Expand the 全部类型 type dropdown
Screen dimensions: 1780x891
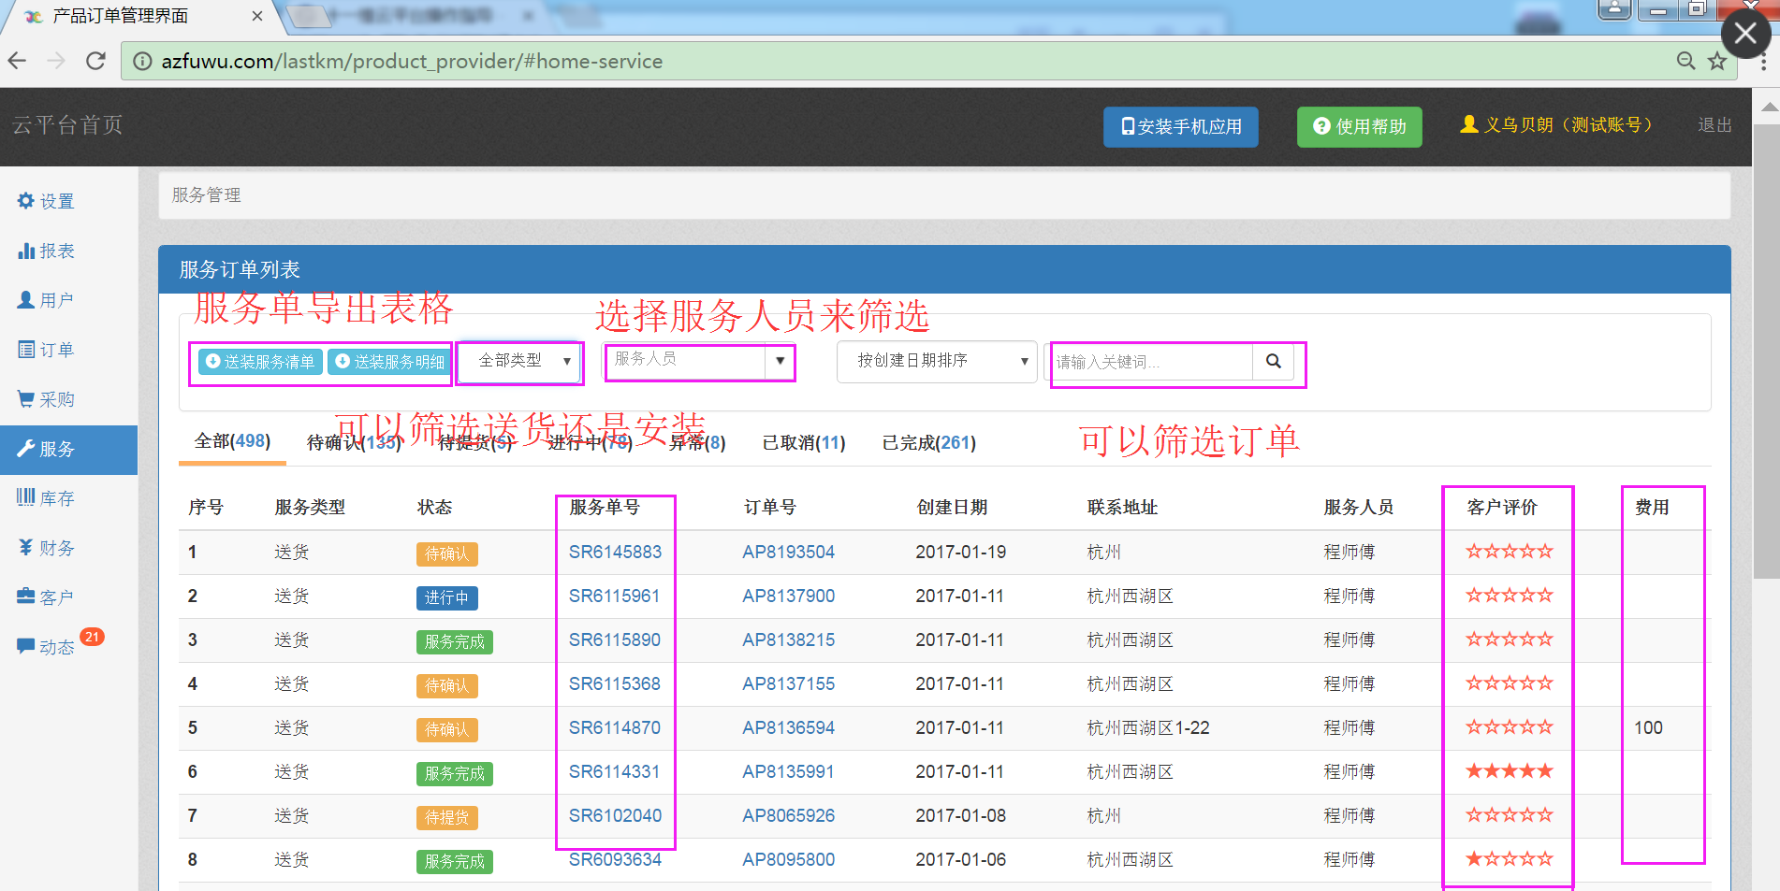(521, 361)
